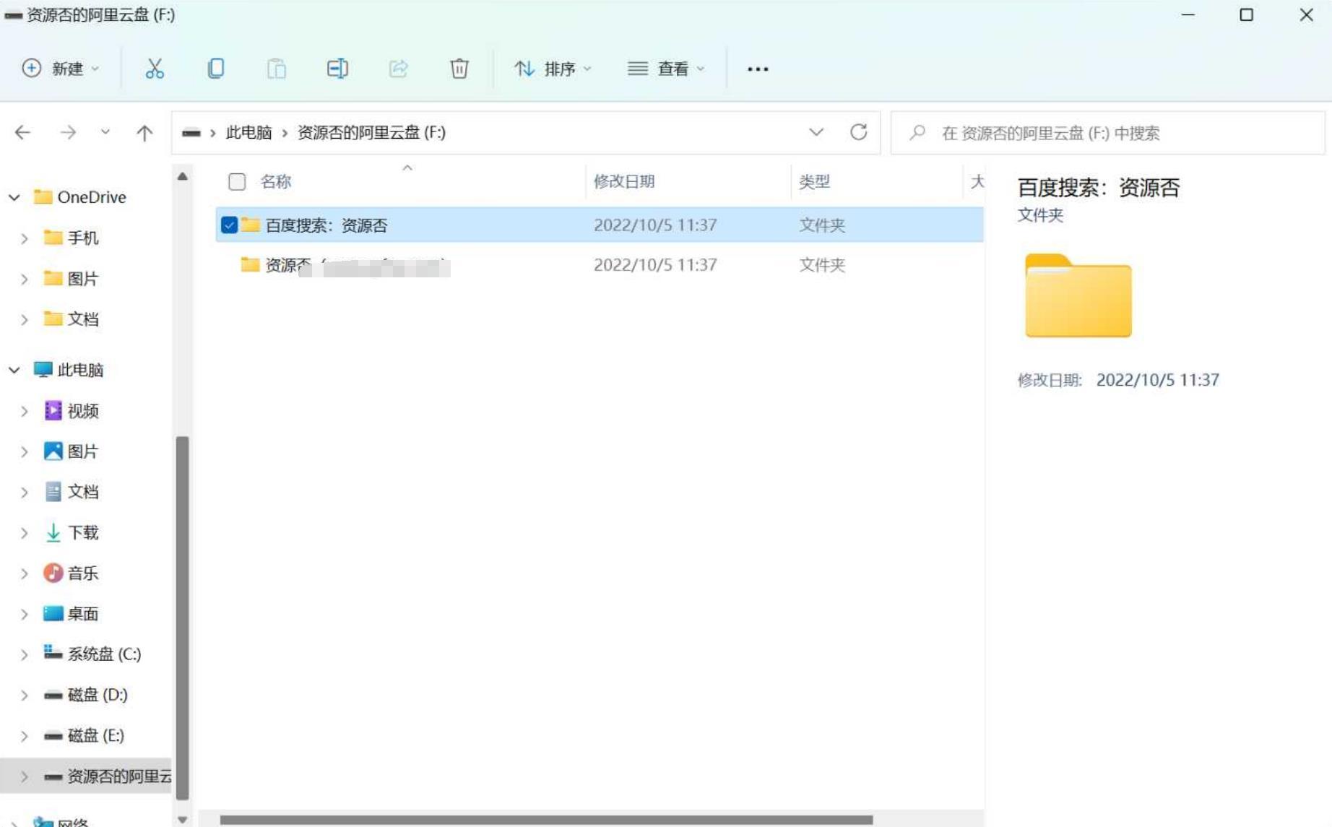Click sidebar scroll up arrow
The width and height of the screenshot is (1332, 827).
coord(182,176)
